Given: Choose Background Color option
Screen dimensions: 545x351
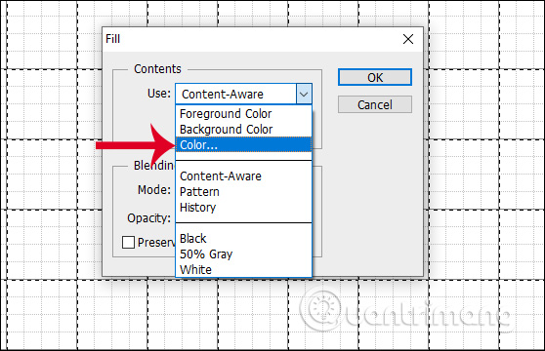Looking at the screenshot, I should (x=243, y=130).
